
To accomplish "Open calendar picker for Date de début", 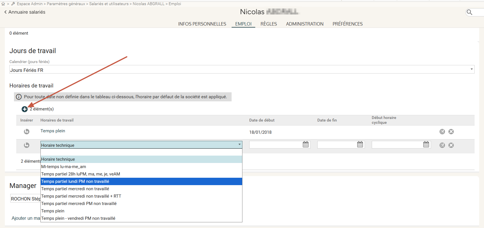I will click(305, 145).
